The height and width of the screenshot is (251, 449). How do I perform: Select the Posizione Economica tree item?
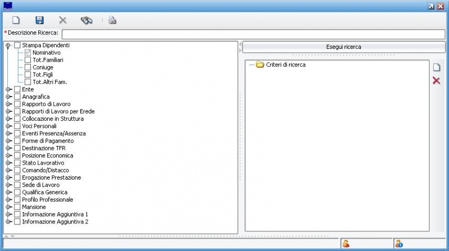48,156
